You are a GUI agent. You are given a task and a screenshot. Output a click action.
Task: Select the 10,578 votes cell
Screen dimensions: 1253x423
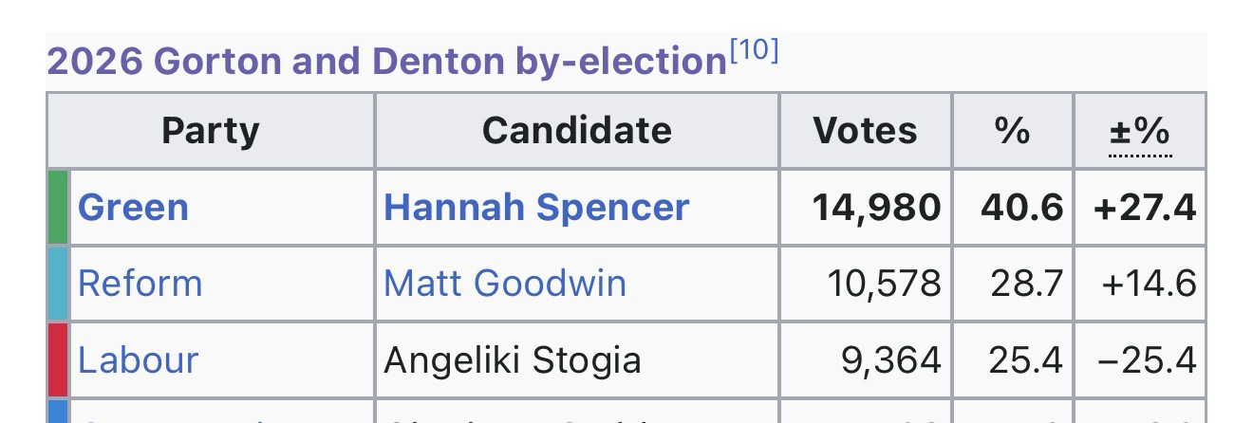coord(884,284)
